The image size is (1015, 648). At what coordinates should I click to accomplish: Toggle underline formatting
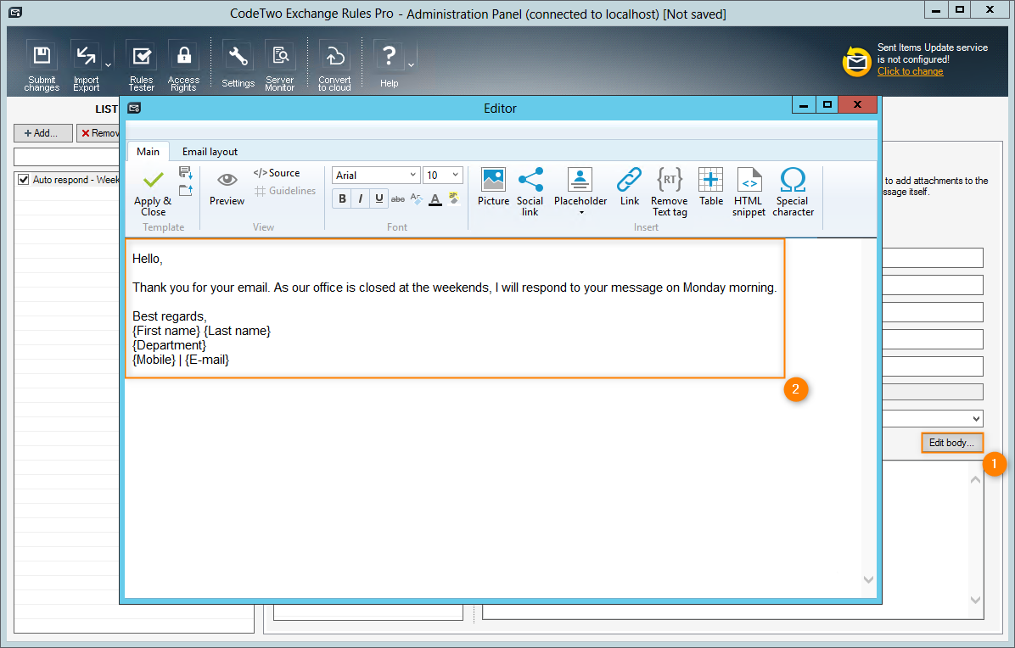[x=379, y=198]
